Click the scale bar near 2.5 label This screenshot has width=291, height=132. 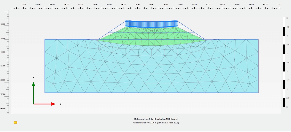click(284, 63)
